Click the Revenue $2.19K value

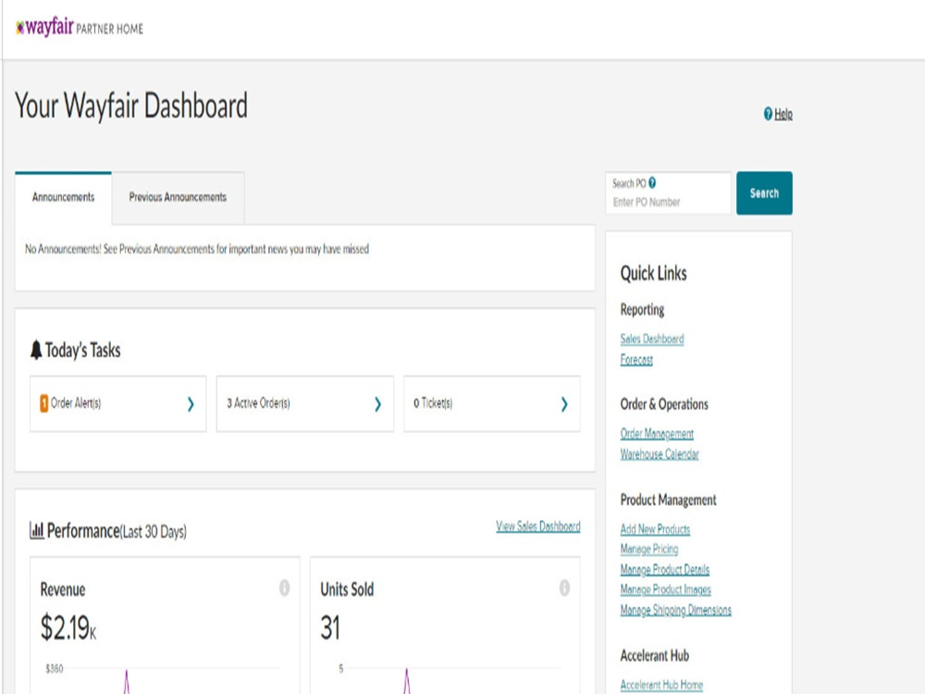pyautogui.click(x=68, y=627)
